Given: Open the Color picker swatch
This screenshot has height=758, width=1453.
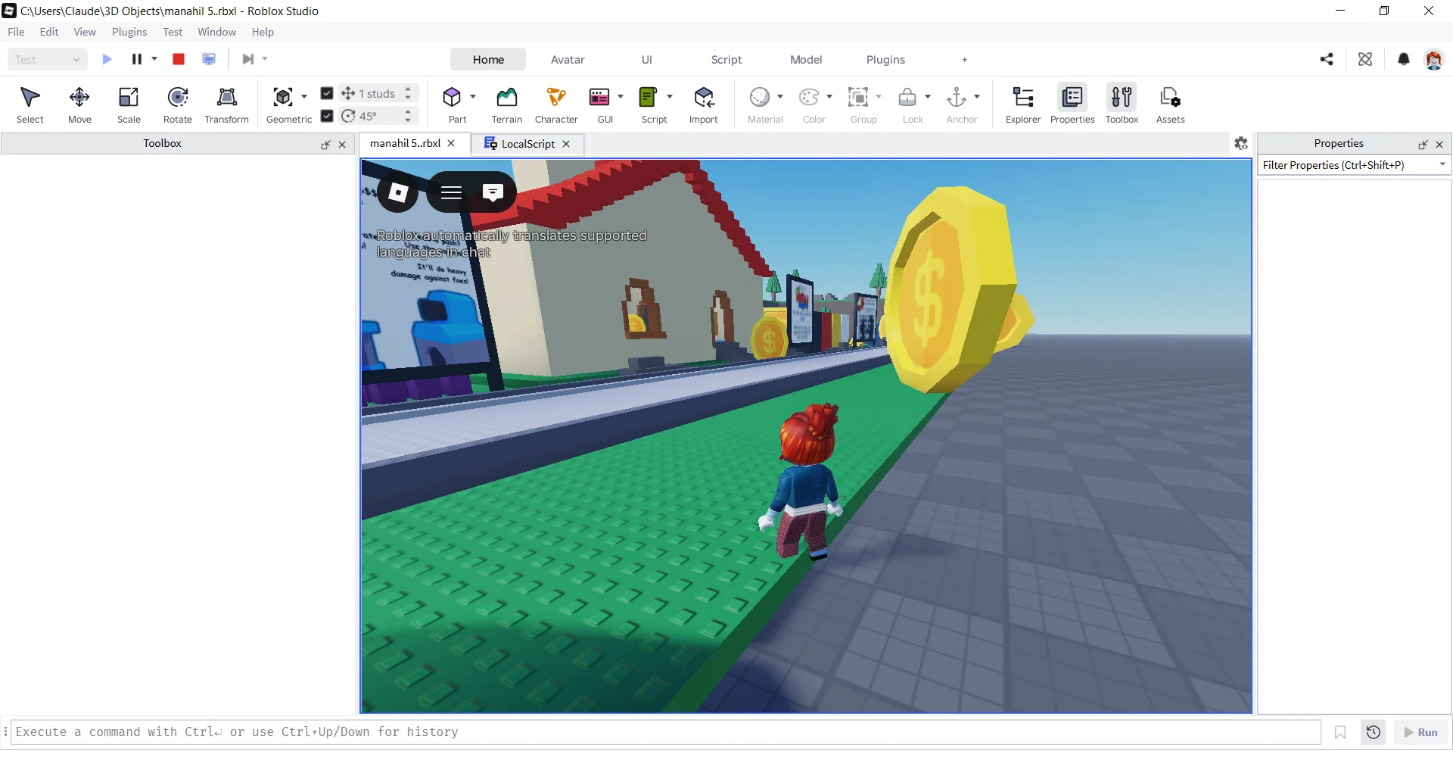Looking at the screenshot, I should click(809, 97).
